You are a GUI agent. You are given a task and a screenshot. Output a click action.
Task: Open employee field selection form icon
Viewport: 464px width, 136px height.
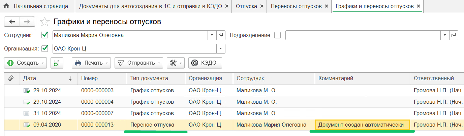tap(221, 35)
